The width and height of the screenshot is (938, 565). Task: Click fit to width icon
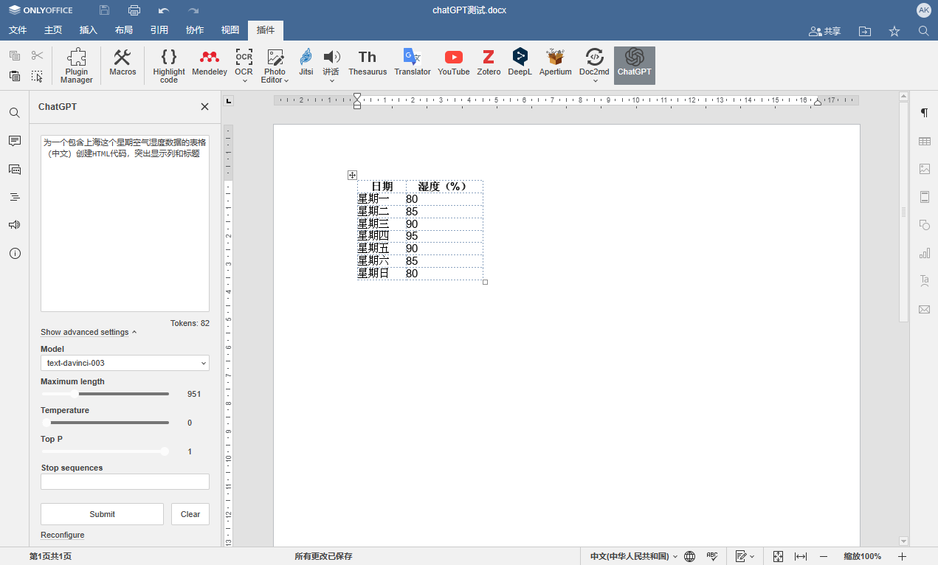click(800, 556)
